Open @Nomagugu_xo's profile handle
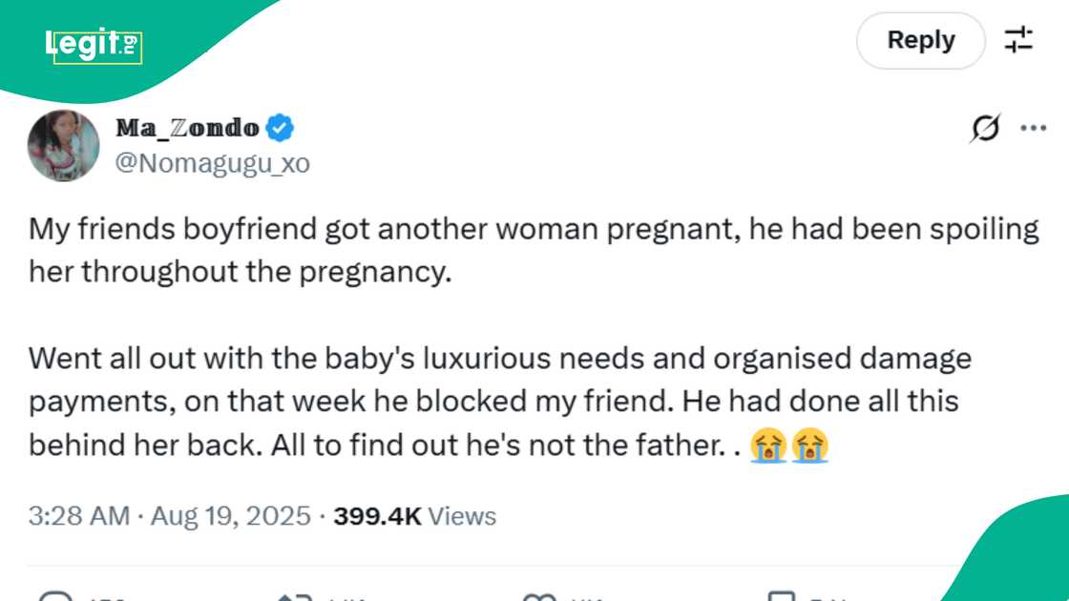Viewport: 1069px width, 601px height. [x=211, y=162]
